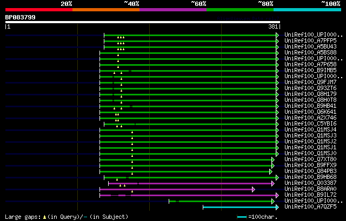Select the UniRef100_Q8H0T8 label text
This screenshot has width=346, height=221.
(x=310, y=100)
